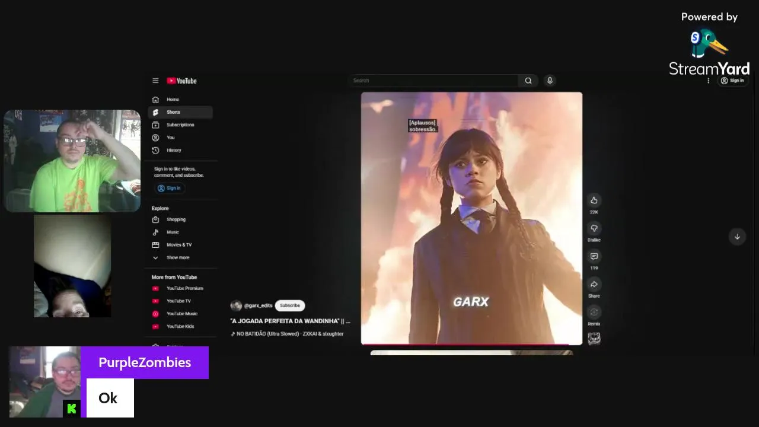Viewport: 759px width, 427px height.
Task: Go to Home in sidebar
Action: pos(180,100)
